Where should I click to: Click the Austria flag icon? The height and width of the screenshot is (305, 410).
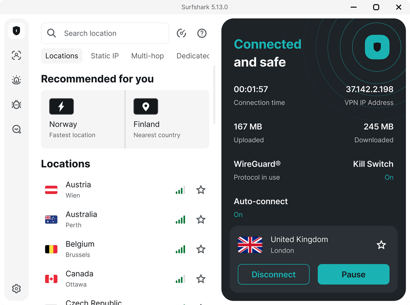click(x=51, y=190)
